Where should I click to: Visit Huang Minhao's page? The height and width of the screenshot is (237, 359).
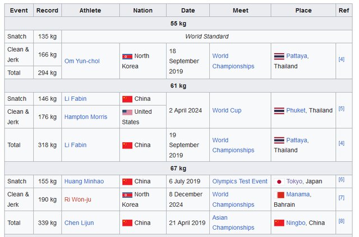point(84,182)
